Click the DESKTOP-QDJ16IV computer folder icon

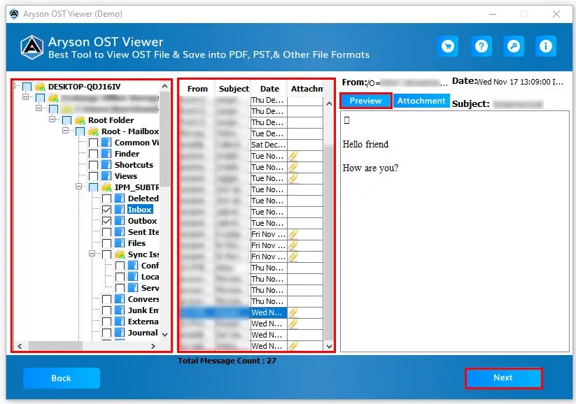[x=40, y=87]
